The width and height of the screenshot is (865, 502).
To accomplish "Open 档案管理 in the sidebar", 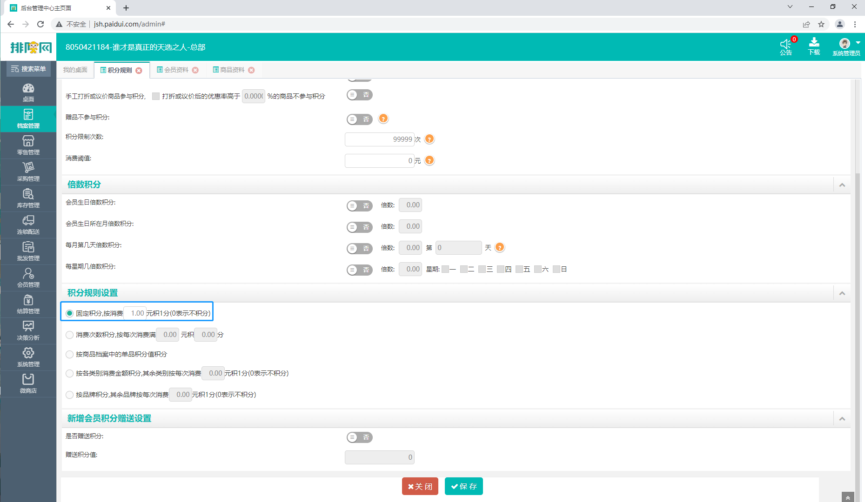I will point(28,119).
